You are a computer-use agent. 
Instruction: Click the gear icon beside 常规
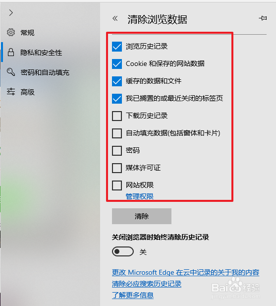tap(11, 32)
